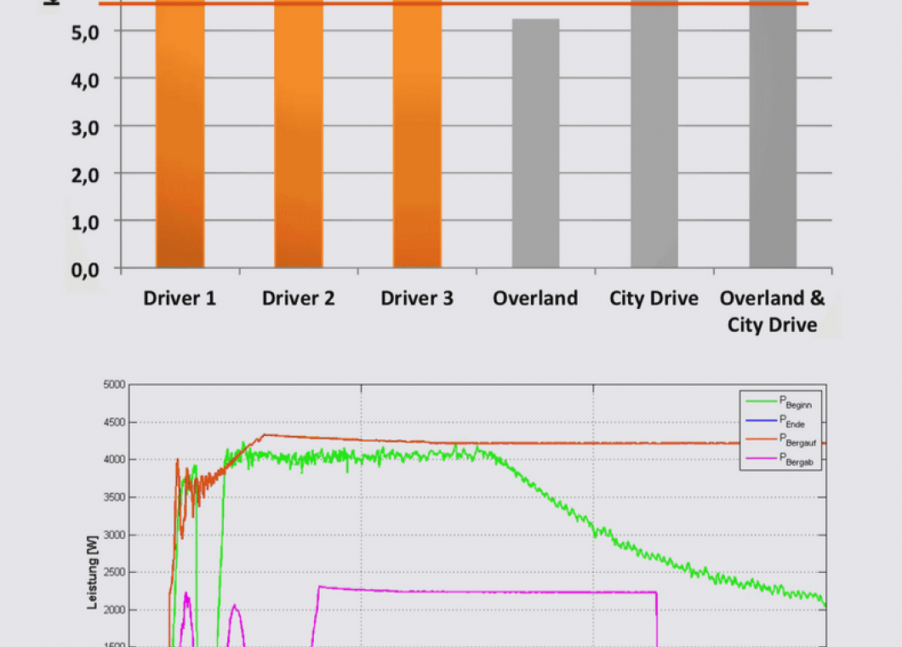
Task: Click the "Driver 3" axis label
Action: (417, 298)
